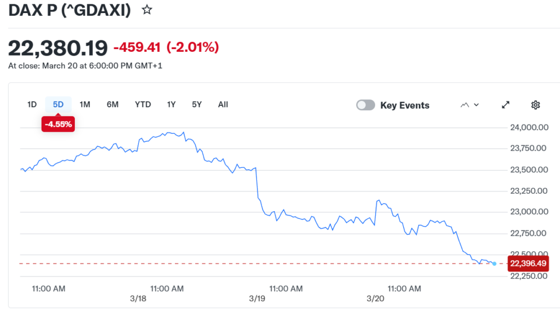Toggle the Key Events switch

(365, 105)
